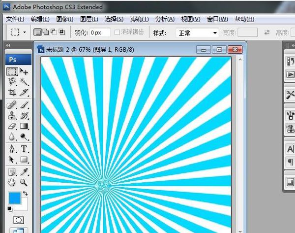Expand the right panel dock double-arrow
The image size is (295, 233).
293,45
